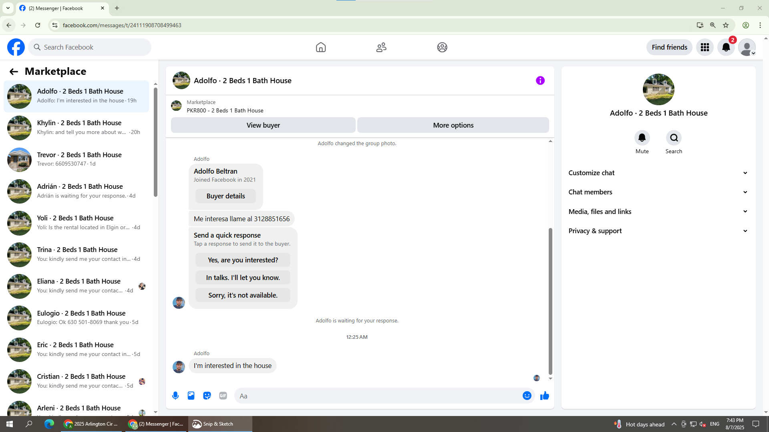Open Microsoft Edge from the taskbar
This screenshot has height=432, width=769.
click(x=49, y=424)
